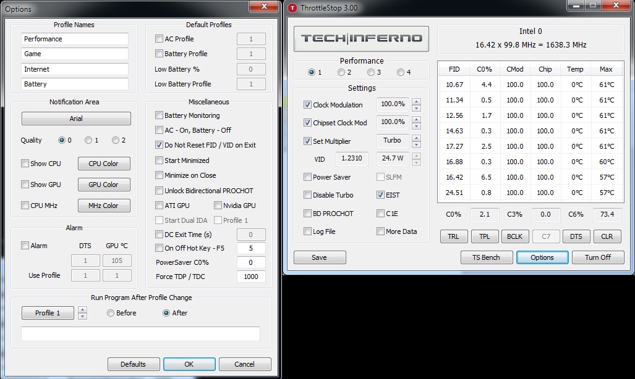
Task: Check the Nvidia GPU option
Action: 218,206
